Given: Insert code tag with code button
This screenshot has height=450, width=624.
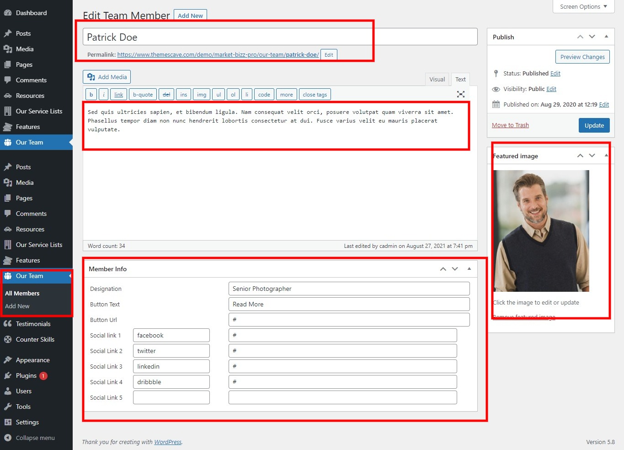Looking at the screenshot, I should pos(264,94).
